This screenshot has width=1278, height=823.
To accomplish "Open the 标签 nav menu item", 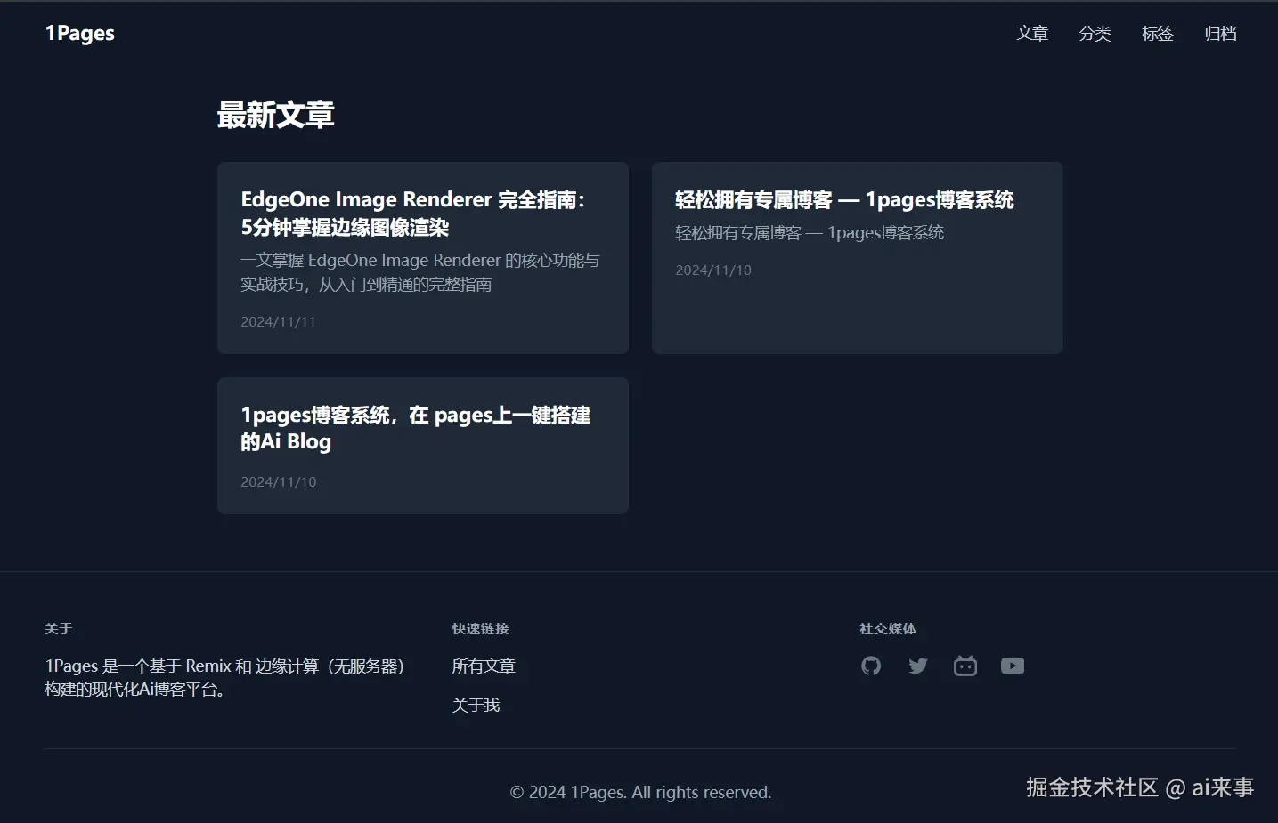I will pos(1158,34).
